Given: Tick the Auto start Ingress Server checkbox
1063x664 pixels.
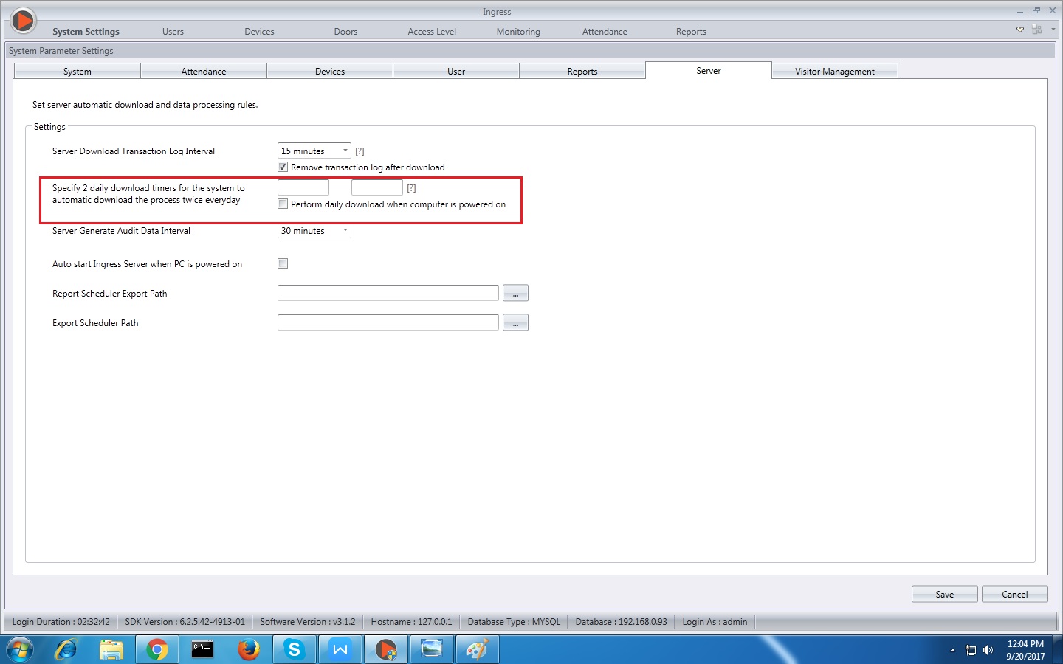Looking at the screenshot, I should pyautogui.click(x=283, y=263).
